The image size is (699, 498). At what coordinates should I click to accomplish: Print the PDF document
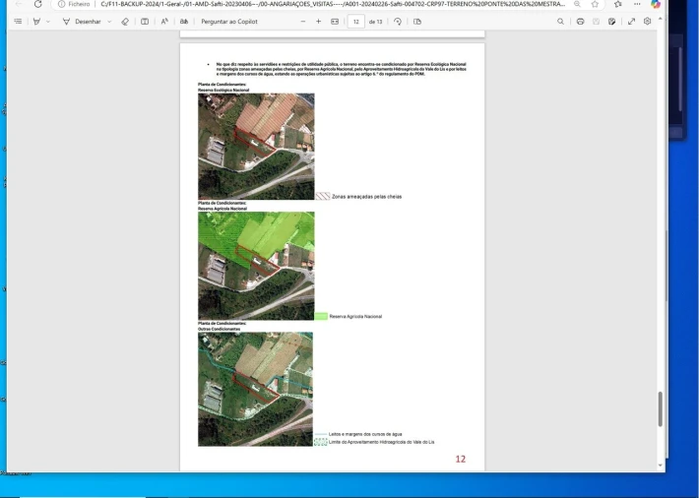tap(580, 22)
